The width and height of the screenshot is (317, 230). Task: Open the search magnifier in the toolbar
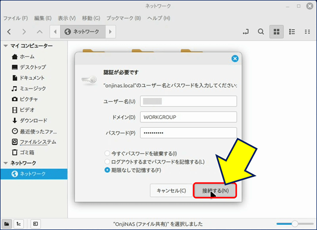(261, 32)
